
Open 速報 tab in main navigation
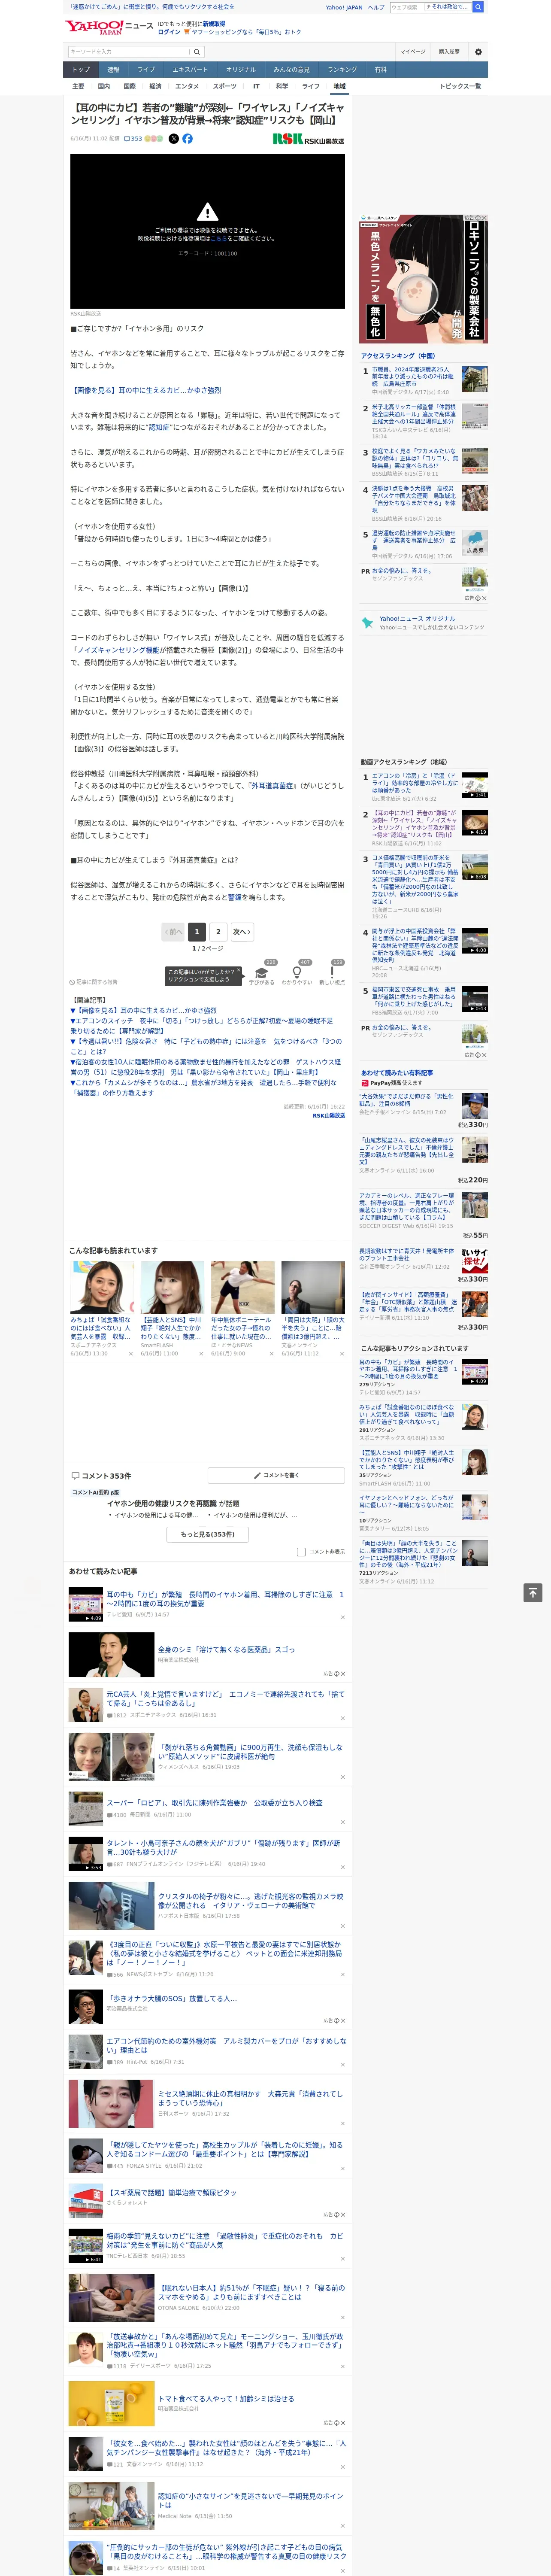(113, 70)
